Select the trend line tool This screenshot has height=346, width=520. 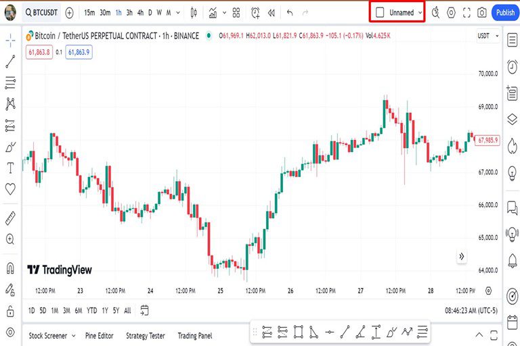point(10,61)
